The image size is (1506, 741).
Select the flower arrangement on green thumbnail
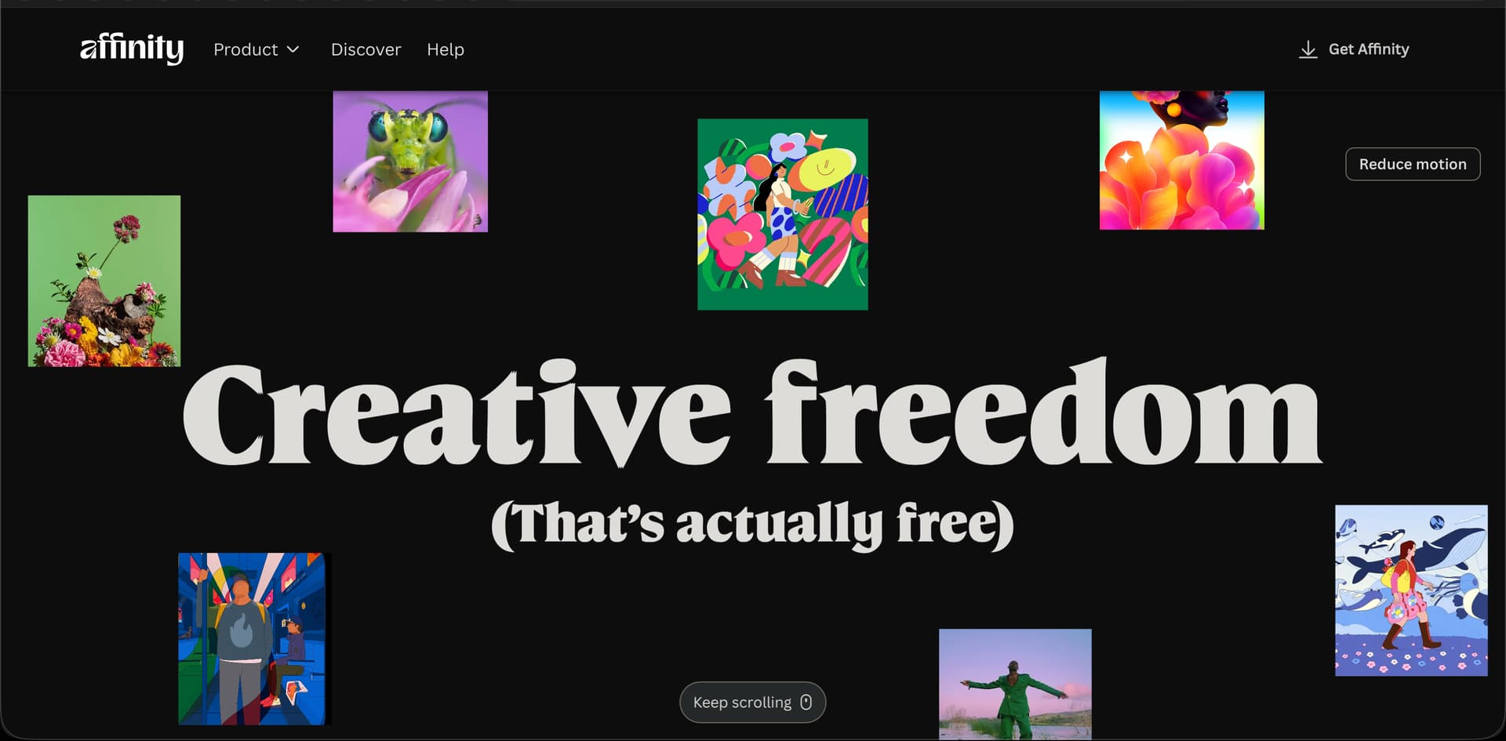(104, 281)
